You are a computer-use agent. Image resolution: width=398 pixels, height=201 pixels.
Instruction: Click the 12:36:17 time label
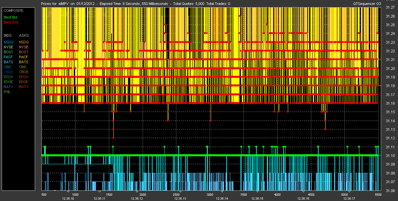click(x=349, y=199)
